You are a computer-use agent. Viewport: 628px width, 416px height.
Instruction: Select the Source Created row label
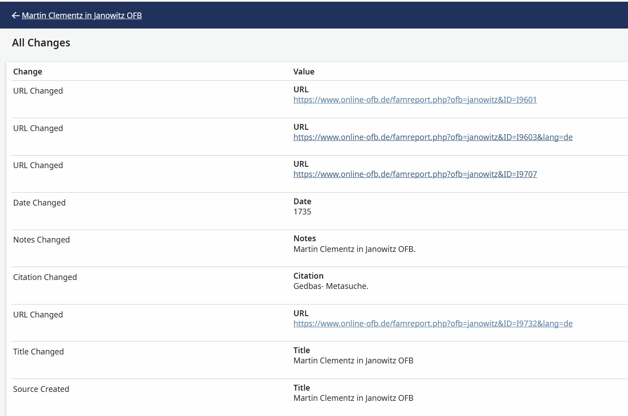tap(41, 389)
